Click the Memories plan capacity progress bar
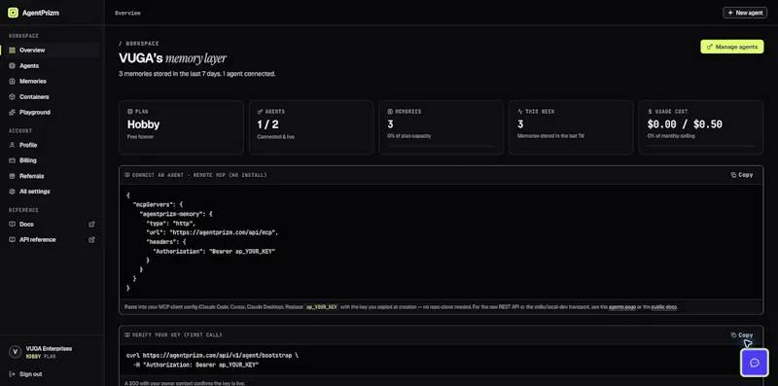Image resolution: width=778 pixels, height=386 pixels. 442,146
